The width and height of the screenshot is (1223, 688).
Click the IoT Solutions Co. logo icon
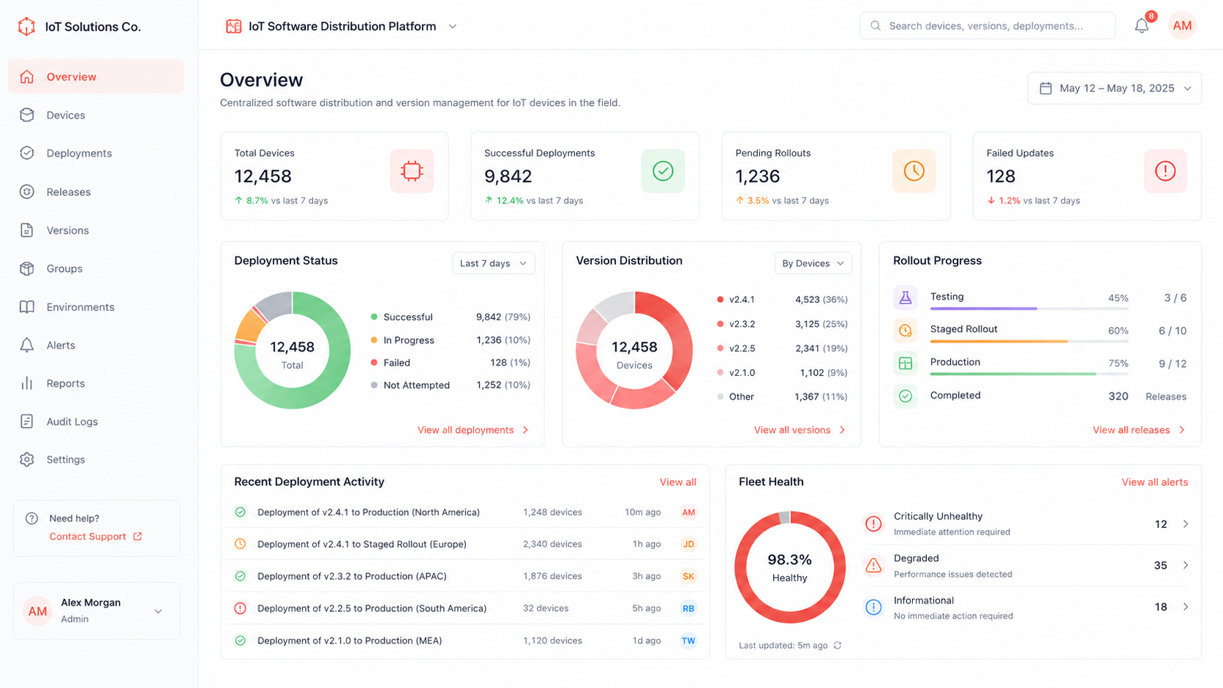pos(26,26)
